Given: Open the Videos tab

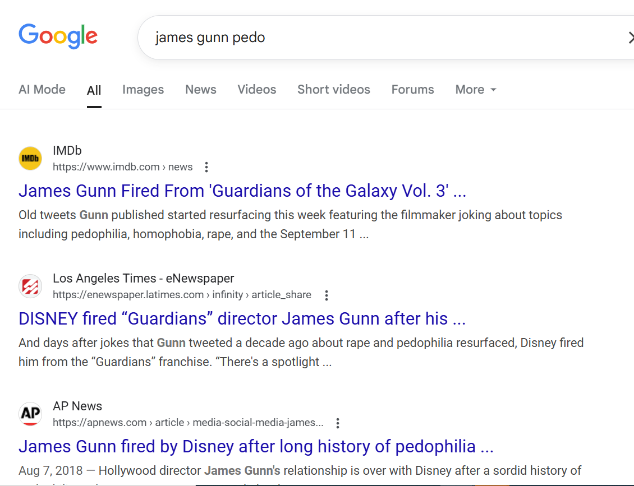Looking at the screenshot, I should [x=257, y=89].
